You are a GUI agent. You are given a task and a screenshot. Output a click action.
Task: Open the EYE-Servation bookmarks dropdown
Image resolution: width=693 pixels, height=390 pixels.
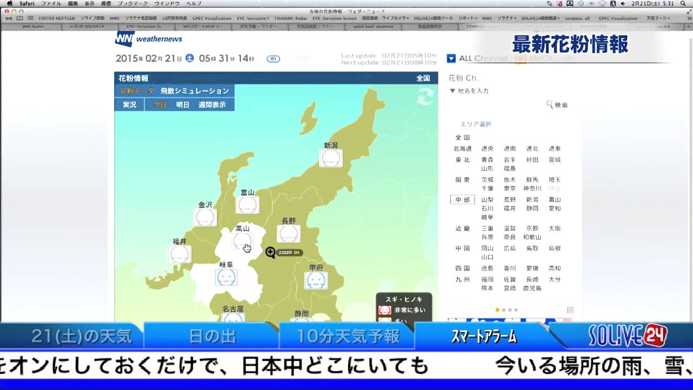[252, 18]
